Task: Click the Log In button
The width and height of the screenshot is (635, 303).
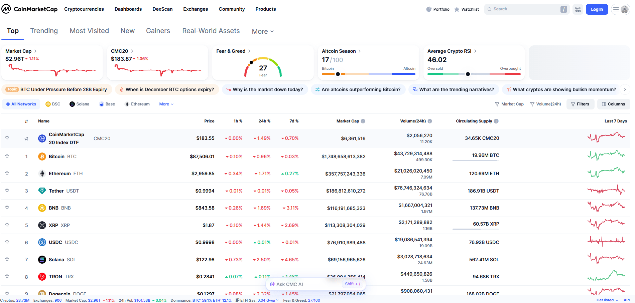Action: (597, 9)
